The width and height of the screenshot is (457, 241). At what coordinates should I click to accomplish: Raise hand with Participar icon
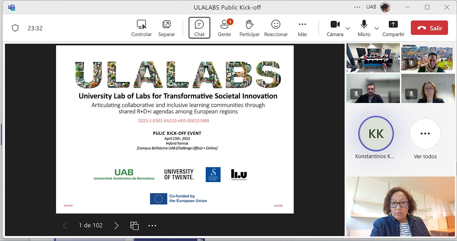250,28
